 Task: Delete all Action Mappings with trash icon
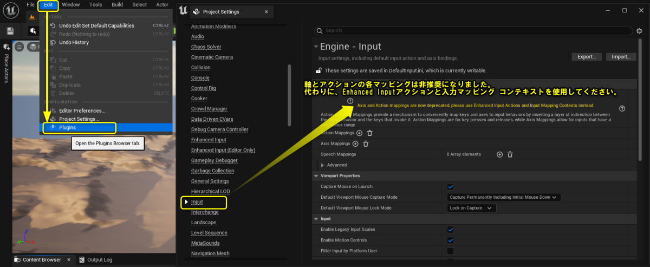(369, 133)
